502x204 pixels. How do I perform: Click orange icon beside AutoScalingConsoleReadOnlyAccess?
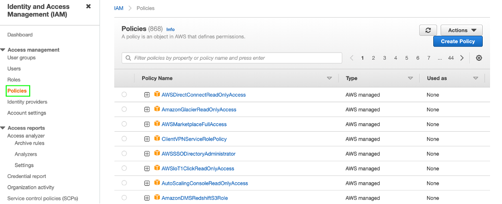coord(157,183)
